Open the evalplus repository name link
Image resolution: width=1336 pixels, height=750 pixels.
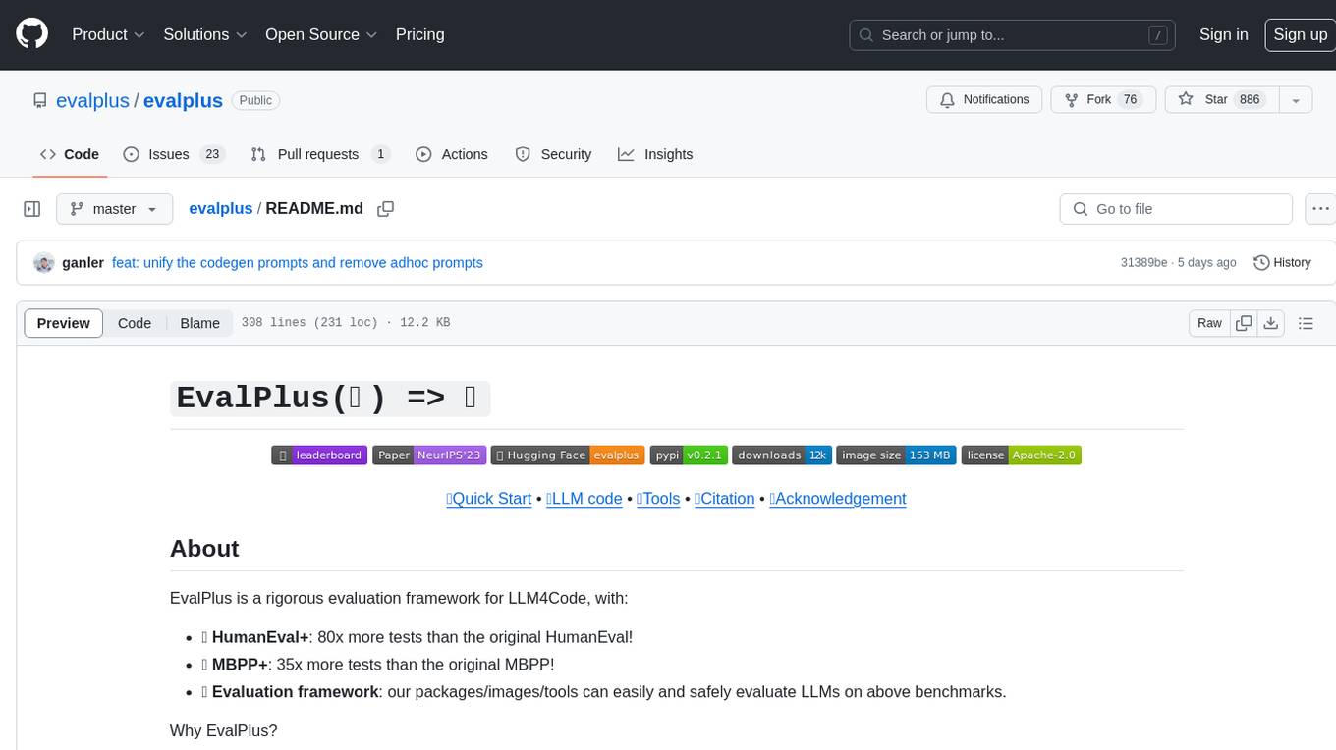[x=183, y=100]
